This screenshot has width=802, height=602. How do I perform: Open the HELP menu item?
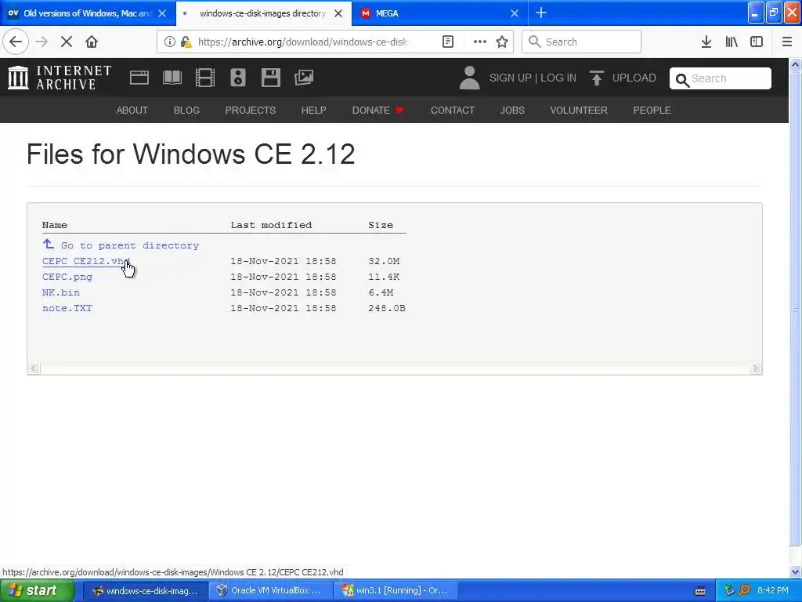(x=313, y=110)
